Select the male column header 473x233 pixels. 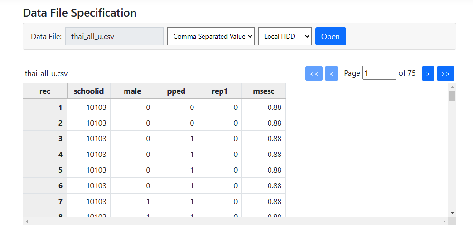pos(132,91)
